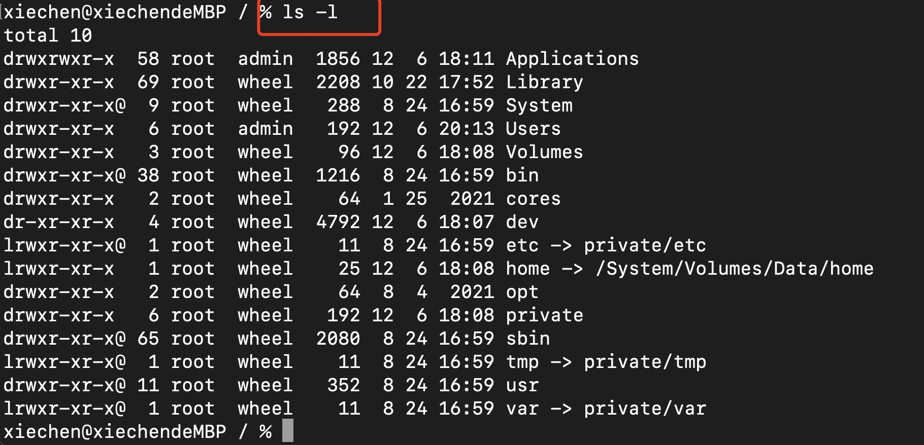This screenshot has height=445, width=924.
Task: Click the text cursor at bottom prompt
Action: [288, 431]
